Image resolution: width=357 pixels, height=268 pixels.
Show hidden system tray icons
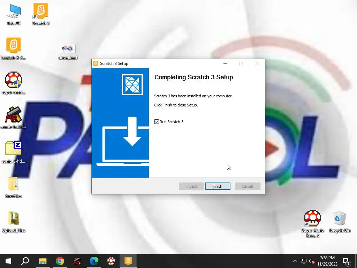point(295,261)
